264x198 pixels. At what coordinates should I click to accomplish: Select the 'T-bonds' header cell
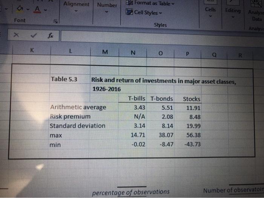(160, 99)
